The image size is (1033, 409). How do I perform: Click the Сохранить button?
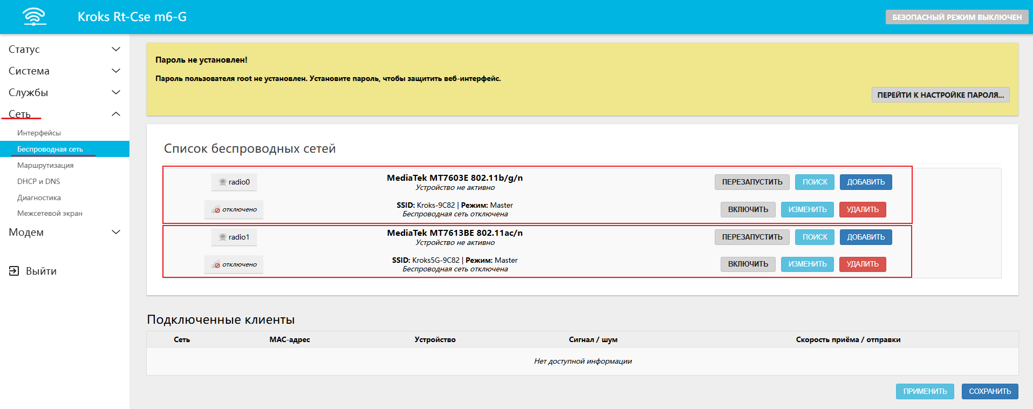[x=989, y=391]
